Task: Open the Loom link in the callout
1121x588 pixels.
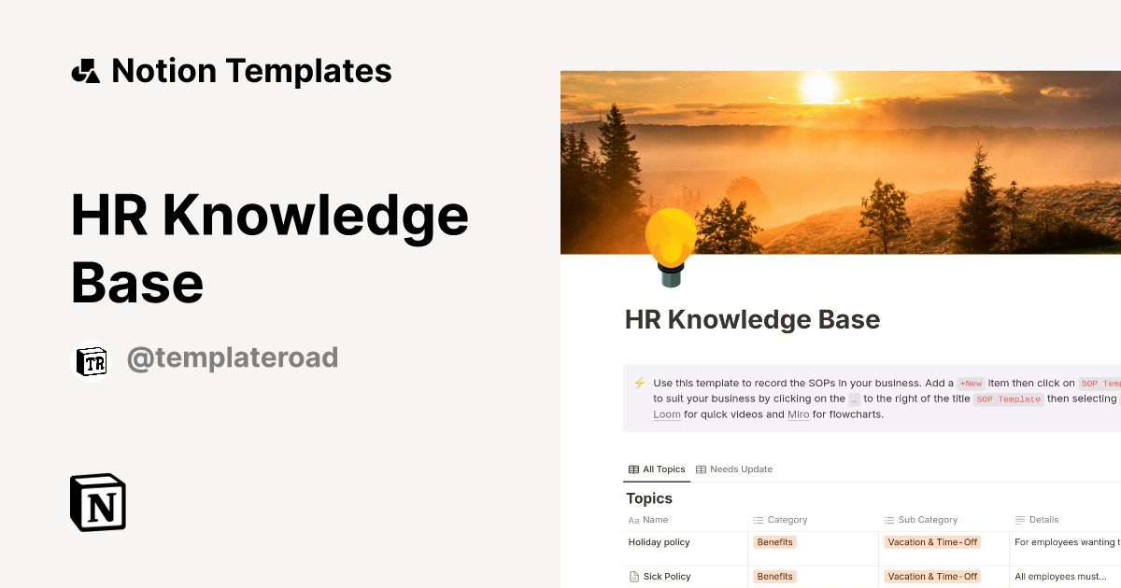Action: pyautogui.click(x=666, y=413)
